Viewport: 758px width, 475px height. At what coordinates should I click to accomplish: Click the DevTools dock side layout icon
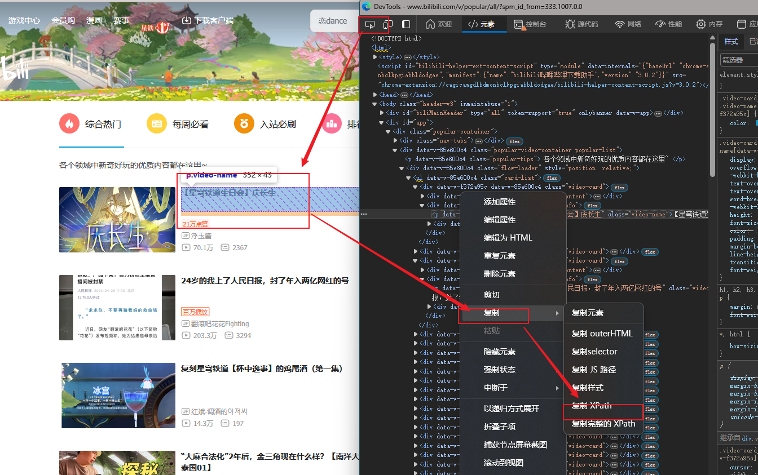click(406, 24)
